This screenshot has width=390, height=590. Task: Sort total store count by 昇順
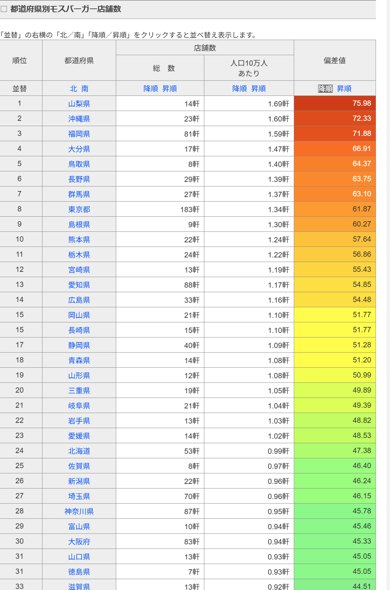coord(170,89)
